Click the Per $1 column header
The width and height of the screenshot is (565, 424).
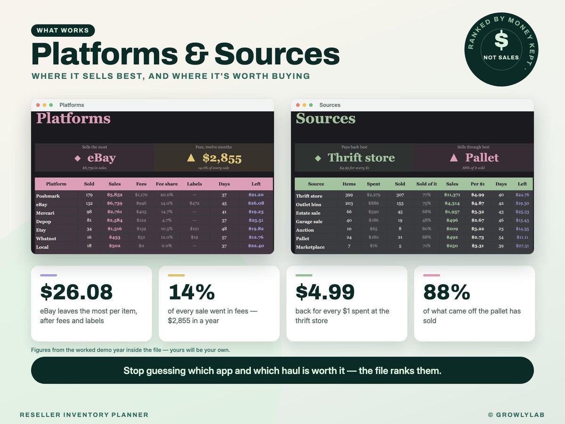[478, 184]
